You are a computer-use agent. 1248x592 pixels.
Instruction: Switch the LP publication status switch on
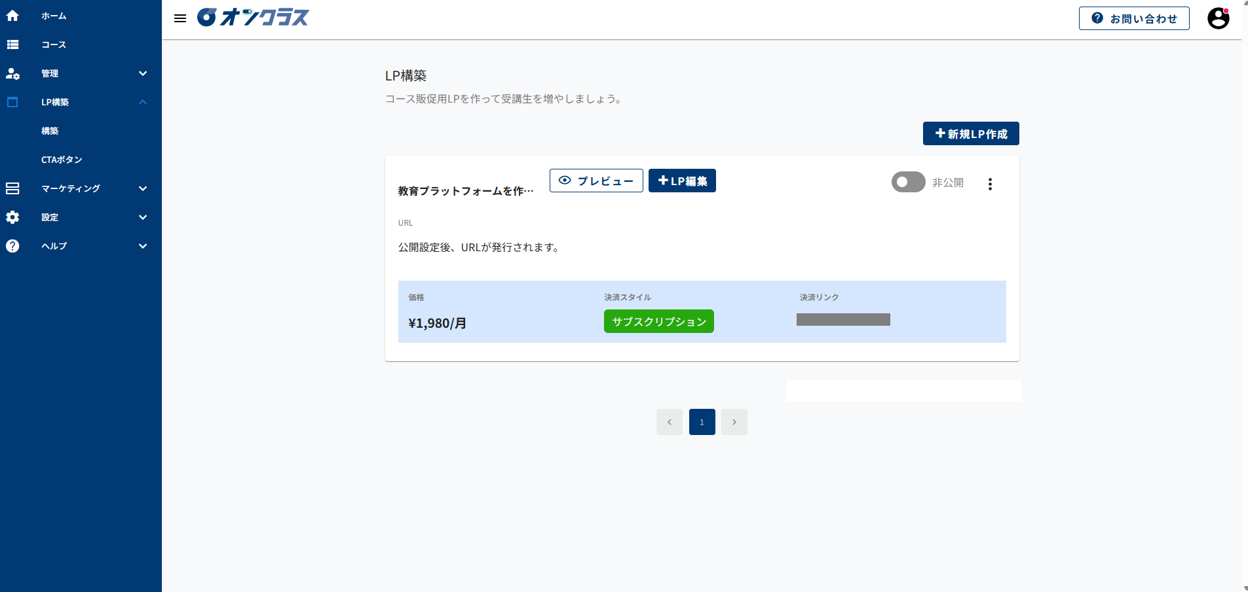pos(908,183)
